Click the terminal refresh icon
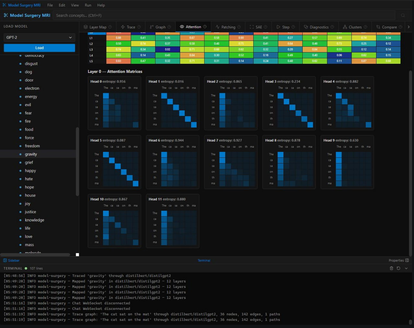This screenshot has width=414, height=328. [398, 268]
